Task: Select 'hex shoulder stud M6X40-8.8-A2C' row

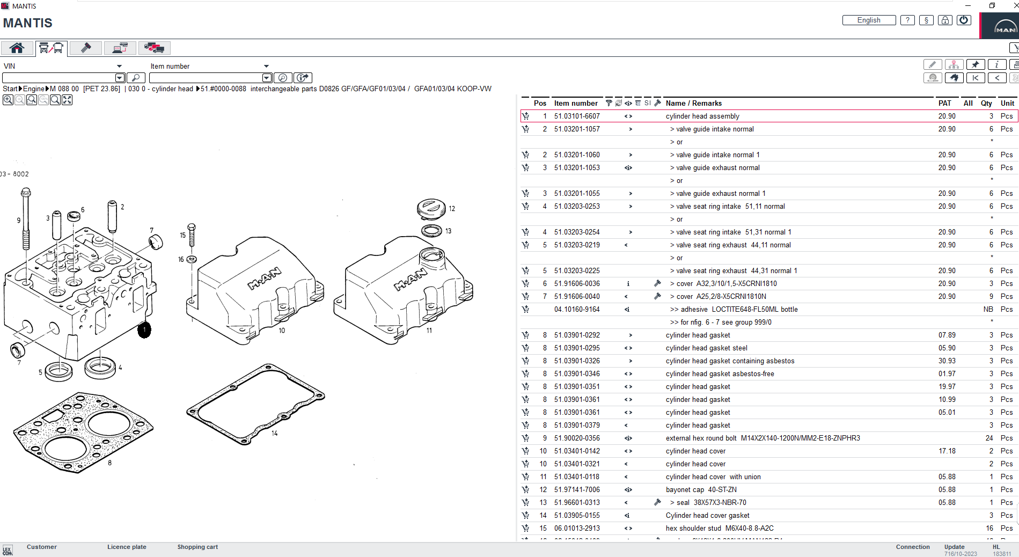Action: click(x=769, y=528)
